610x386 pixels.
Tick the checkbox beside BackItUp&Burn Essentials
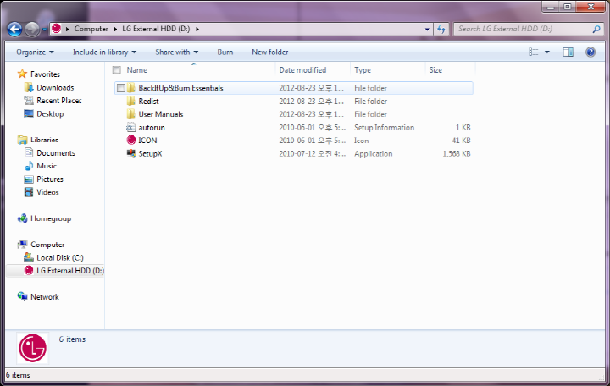point(121,88)
